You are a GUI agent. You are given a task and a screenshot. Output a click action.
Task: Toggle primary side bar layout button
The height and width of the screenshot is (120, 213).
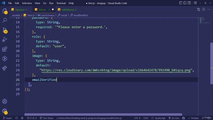click(x=181, y=3)
